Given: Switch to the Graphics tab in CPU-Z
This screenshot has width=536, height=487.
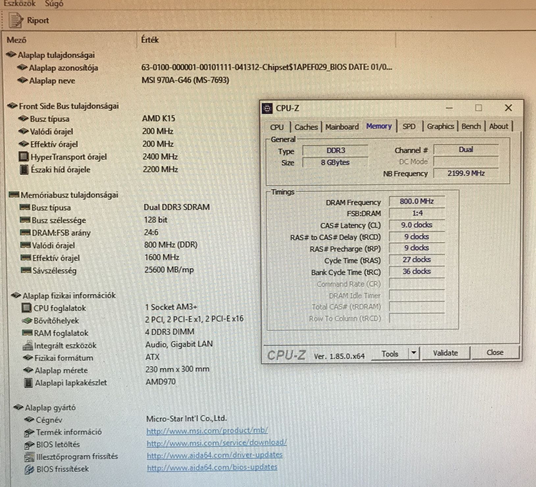Looking at the screenshot, I should pyautogui.click(x=440, y=126).
